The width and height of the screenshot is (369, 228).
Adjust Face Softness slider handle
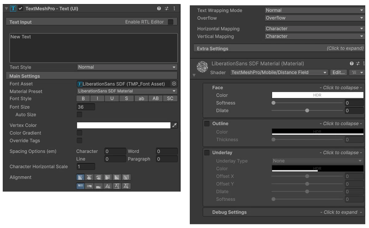(273, 103)
